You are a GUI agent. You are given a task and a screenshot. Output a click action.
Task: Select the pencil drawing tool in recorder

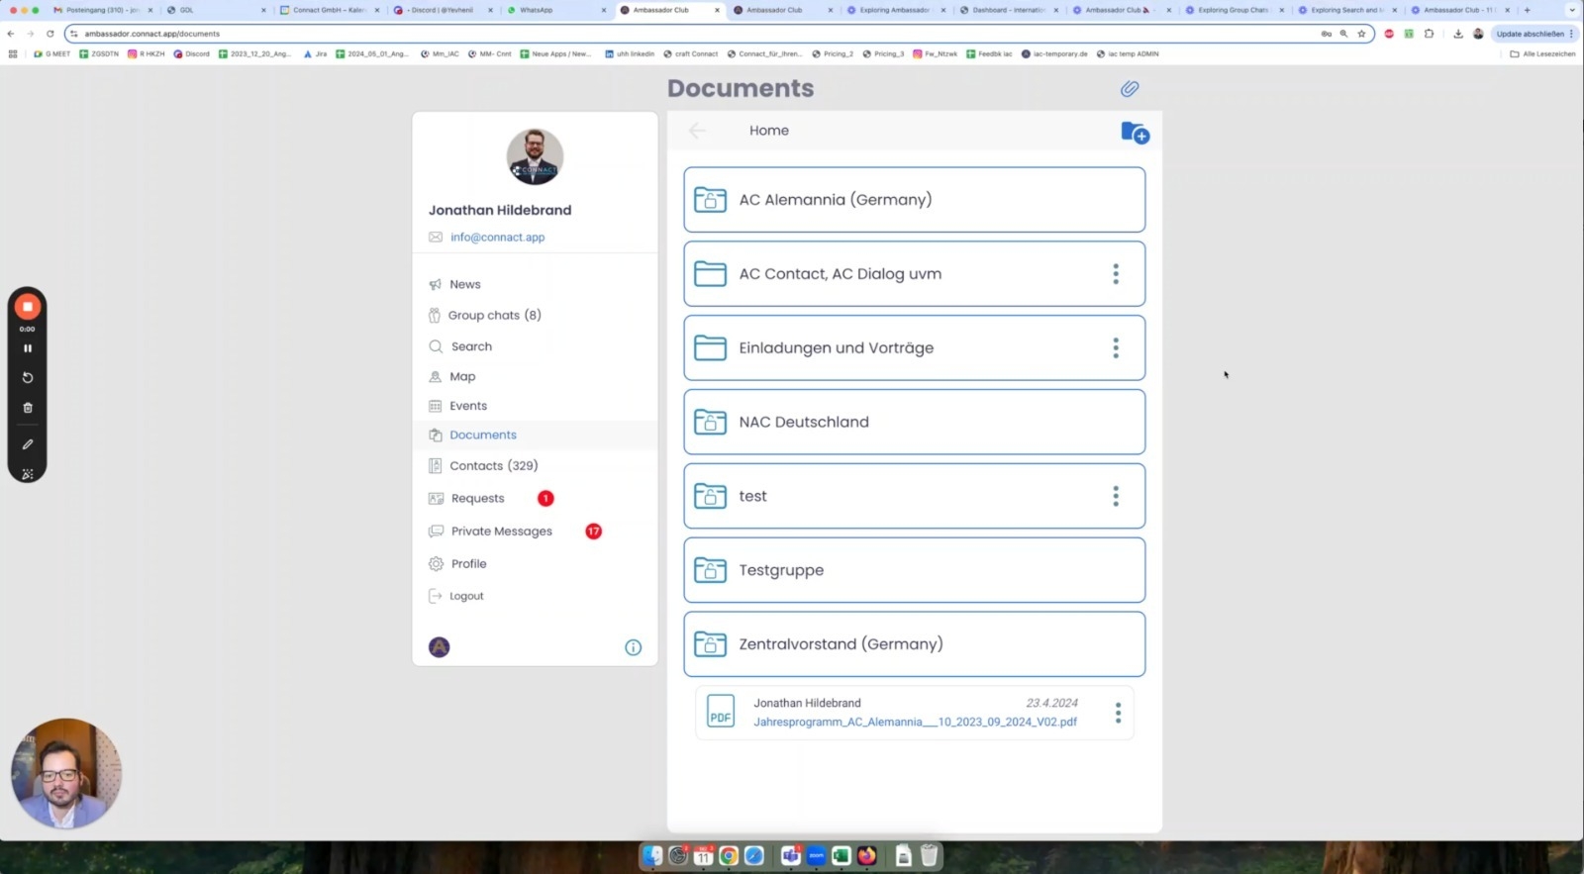coord(28,444)
